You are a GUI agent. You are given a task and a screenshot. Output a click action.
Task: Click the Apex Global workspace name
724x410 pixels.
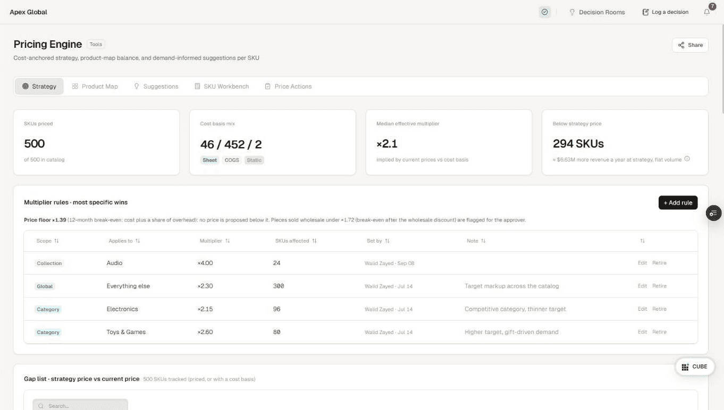[28, 12]
